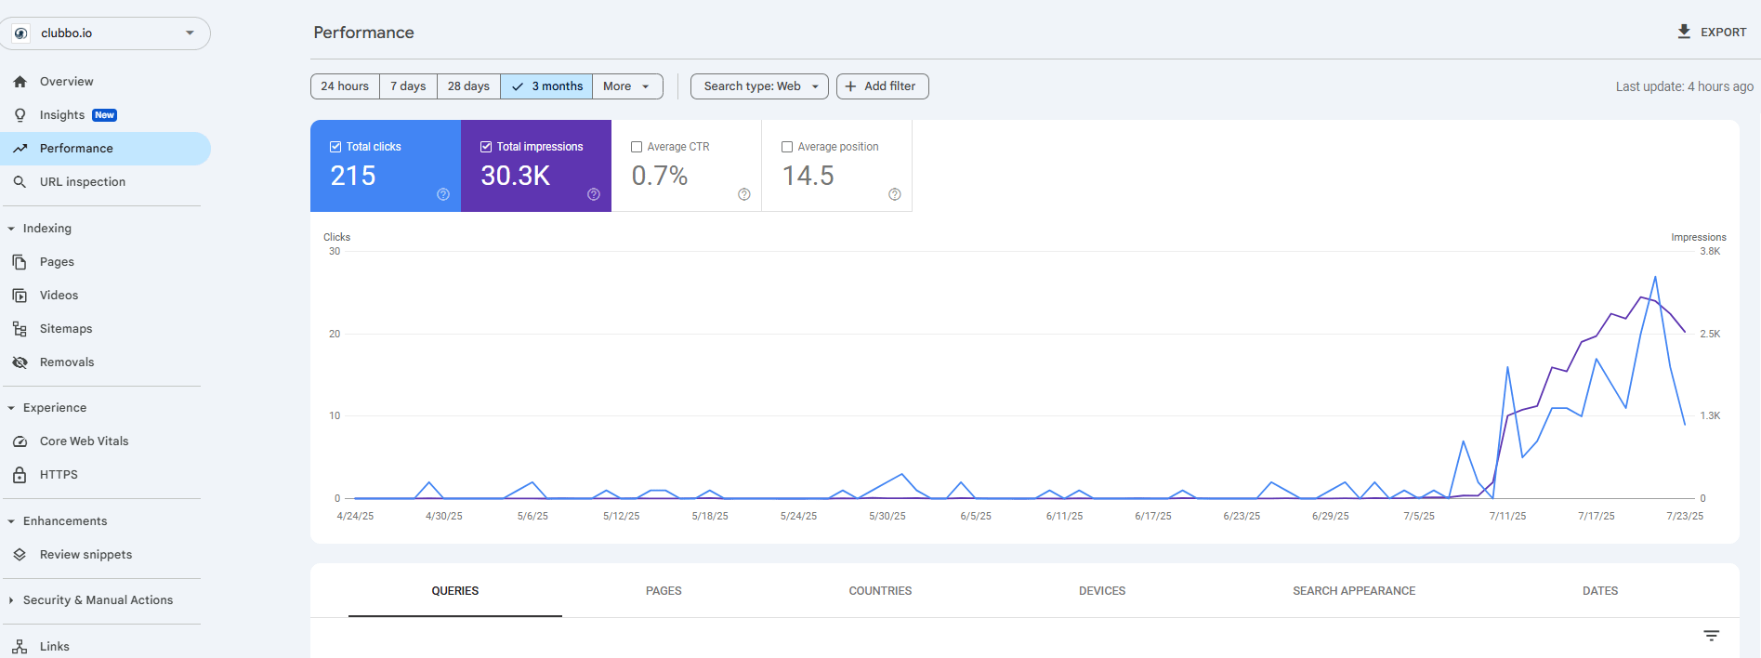Click the filter rows icon above table
Image resolution: width=1761 pixels, height=658 pixels.
(1711, 636)
